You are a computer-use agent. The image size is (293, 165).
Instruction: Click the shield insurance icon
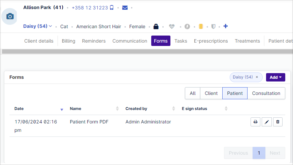213,26
